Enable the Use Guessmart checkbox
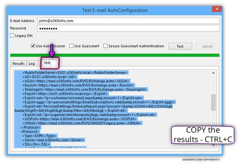Viewport: 242px width, 168px height. click(71, 46)
